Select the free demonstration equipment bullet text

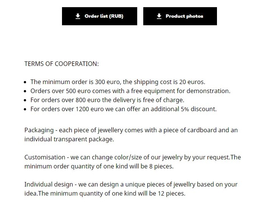[x=130, y=91]
